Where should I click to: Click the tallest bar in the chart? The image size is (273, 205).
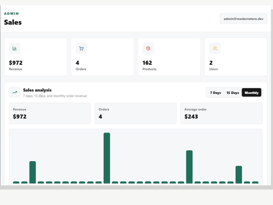point(107,158)
